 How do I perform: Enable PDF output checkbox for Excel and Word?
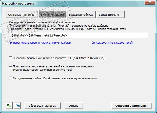(10, 58)
